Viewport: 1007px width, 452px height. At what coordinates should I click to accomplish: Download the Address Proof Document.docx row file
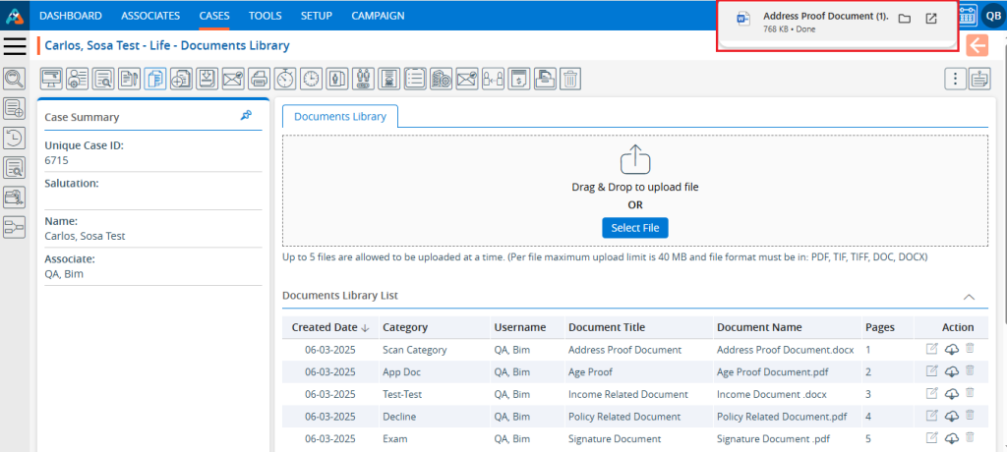click(x=951, y=350)
